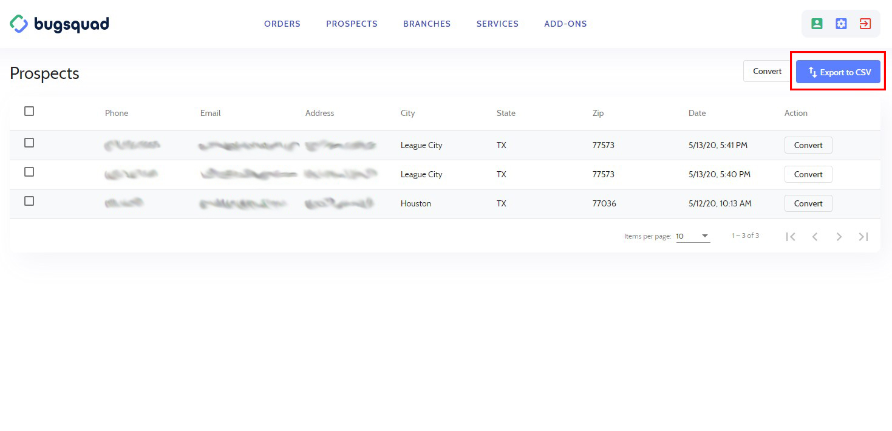Image resolution: width=892 pixels, height=431 pixels.
Task: Click the City column header
Action: 408,113
